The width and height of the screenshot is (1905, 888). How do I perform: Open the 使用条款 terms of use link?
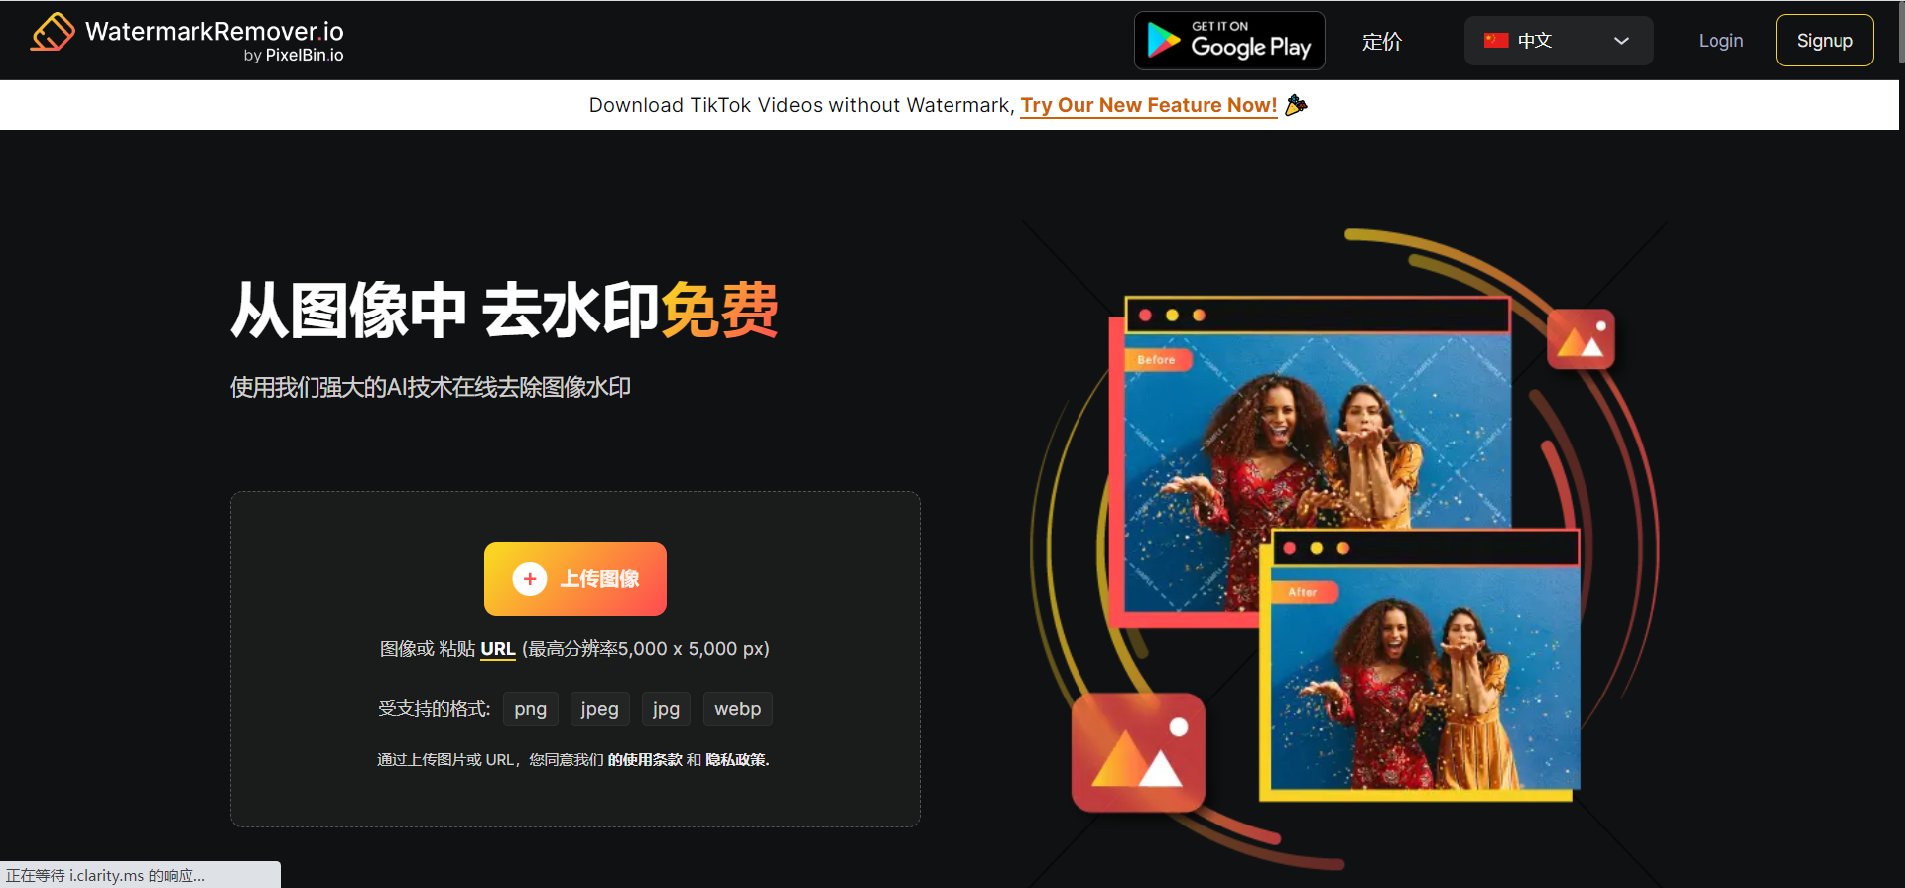coord(644,760)
